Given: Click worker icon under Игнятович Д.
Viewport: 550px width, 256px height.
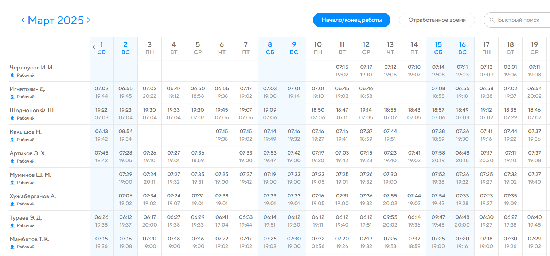Looking at the screenshot, I should pos(12,97).
